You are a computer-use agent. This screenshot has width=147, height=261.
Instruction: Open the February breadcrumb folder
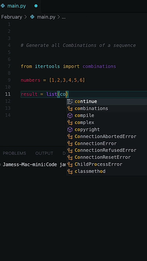point(12,17)
